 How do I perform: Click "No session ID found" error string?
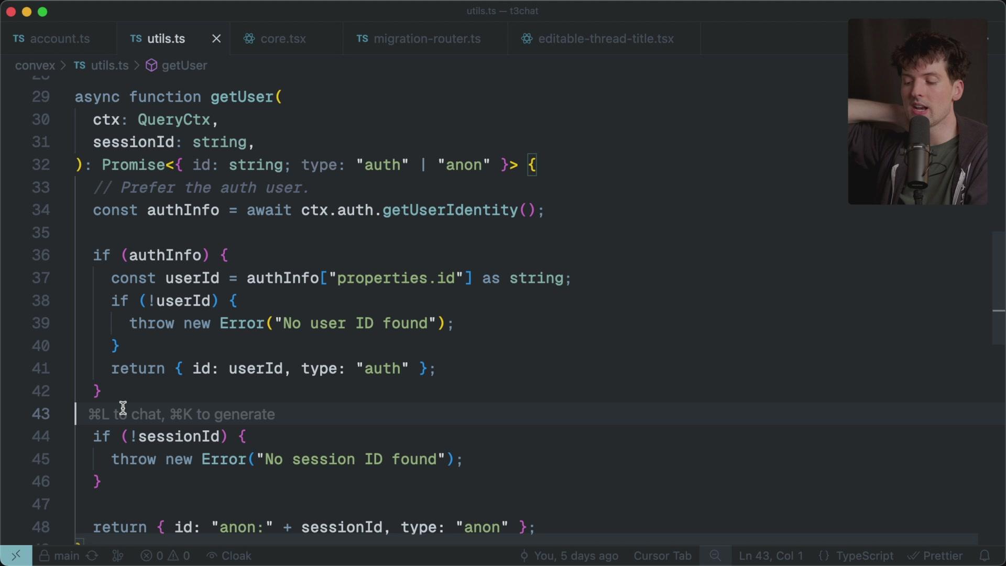click(355, 460)
